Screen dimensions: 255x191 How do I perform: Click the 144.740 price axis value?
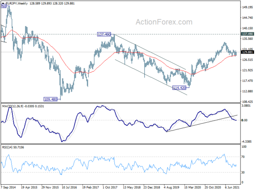click(247, 18)
